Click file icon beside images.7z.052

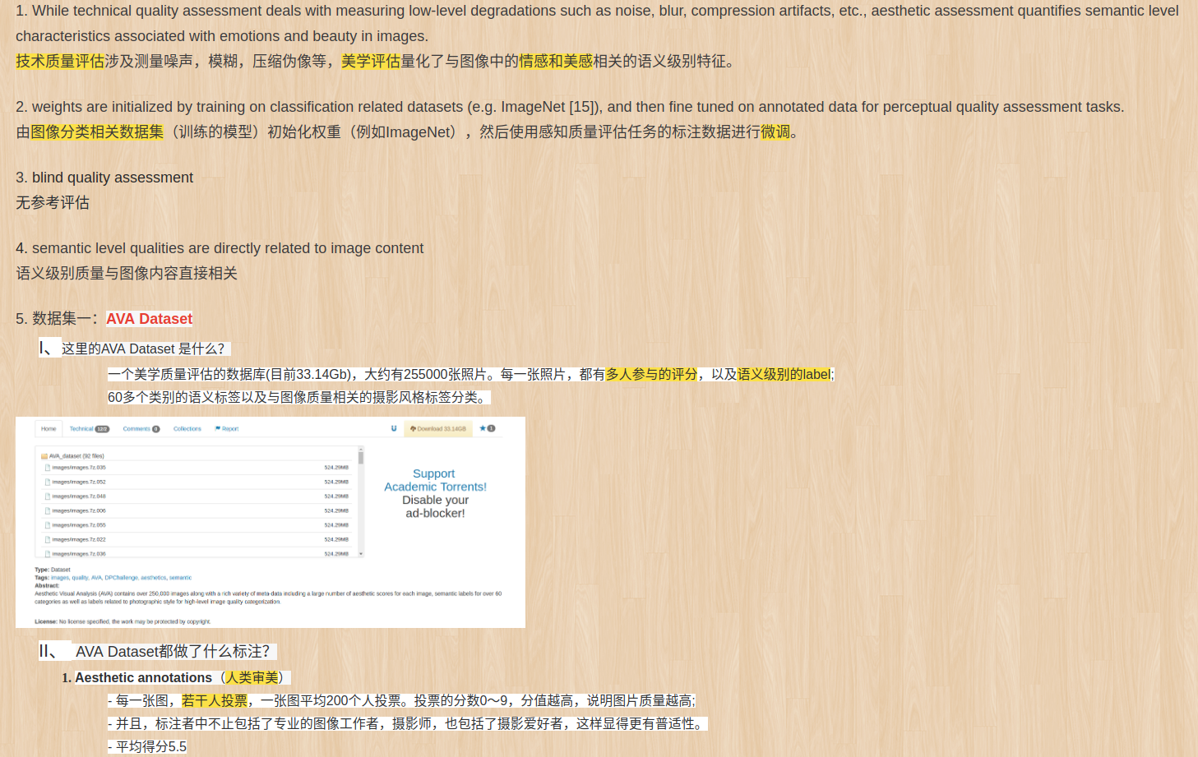pos(48,482)
